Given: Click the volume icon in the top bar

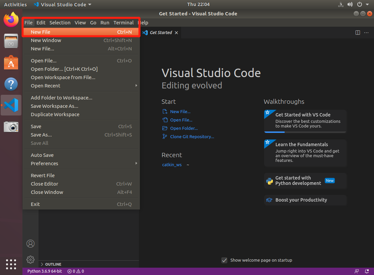Looking at the screenshot, I should tap(350, 4).
